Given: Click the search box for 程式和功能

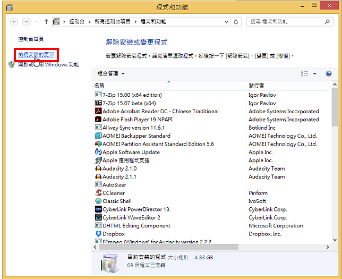Looking at the screenshot, I should point(290,22).
